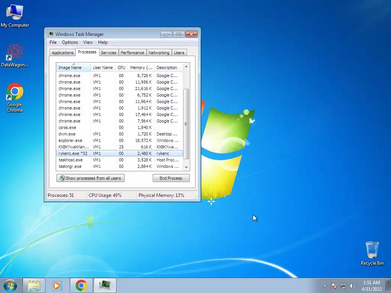Select chrome.exe row using 8,728 K

pyautogui.click(x=120, y=76)
